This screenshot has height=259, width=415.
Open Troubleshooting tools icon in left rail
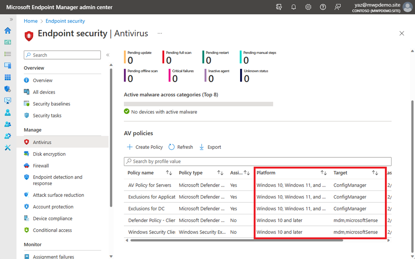click(8, 148)
